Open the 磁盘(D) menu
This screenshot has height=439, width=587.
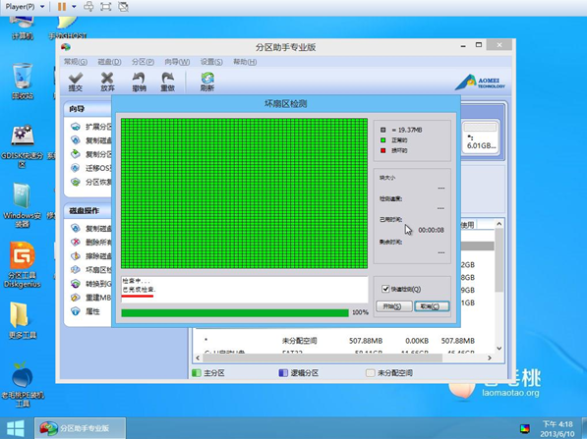coord(109,62)
